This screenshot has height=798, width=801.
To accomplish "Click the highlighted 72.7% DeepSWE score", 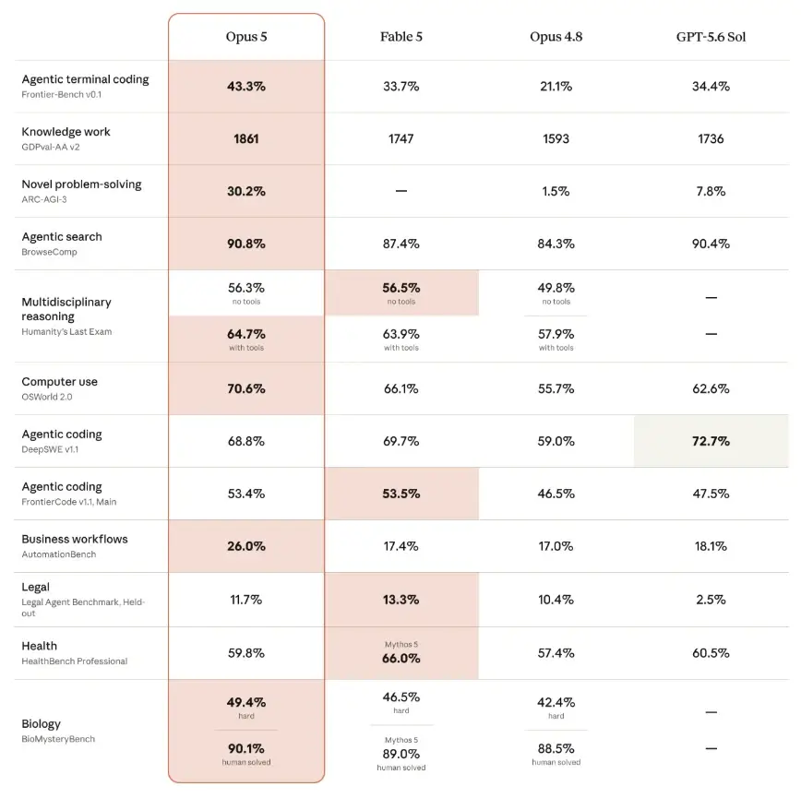I will [x=711, y=441].
